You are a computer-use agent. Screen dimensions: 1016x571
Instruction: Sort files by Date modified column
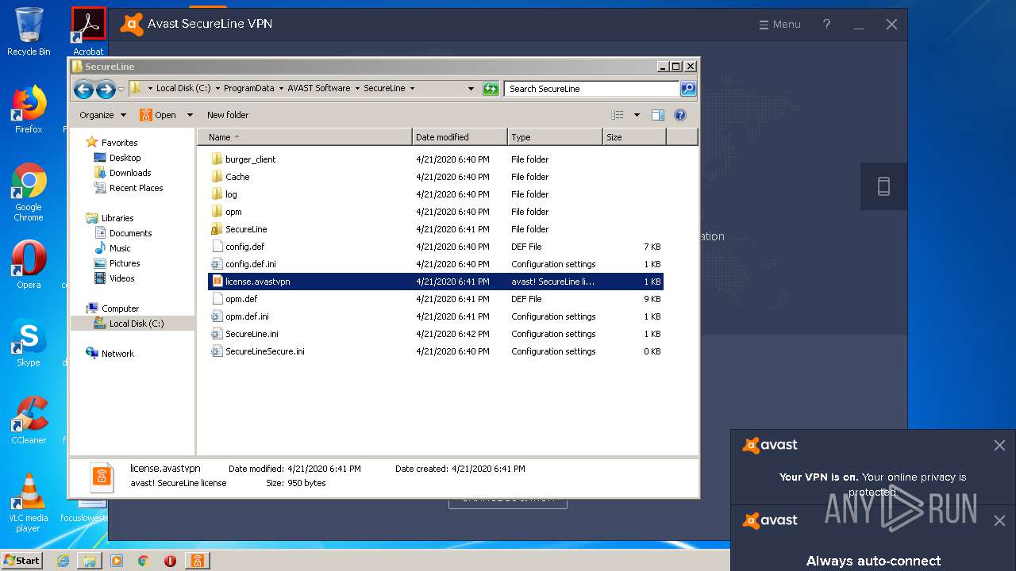[460, 137]
